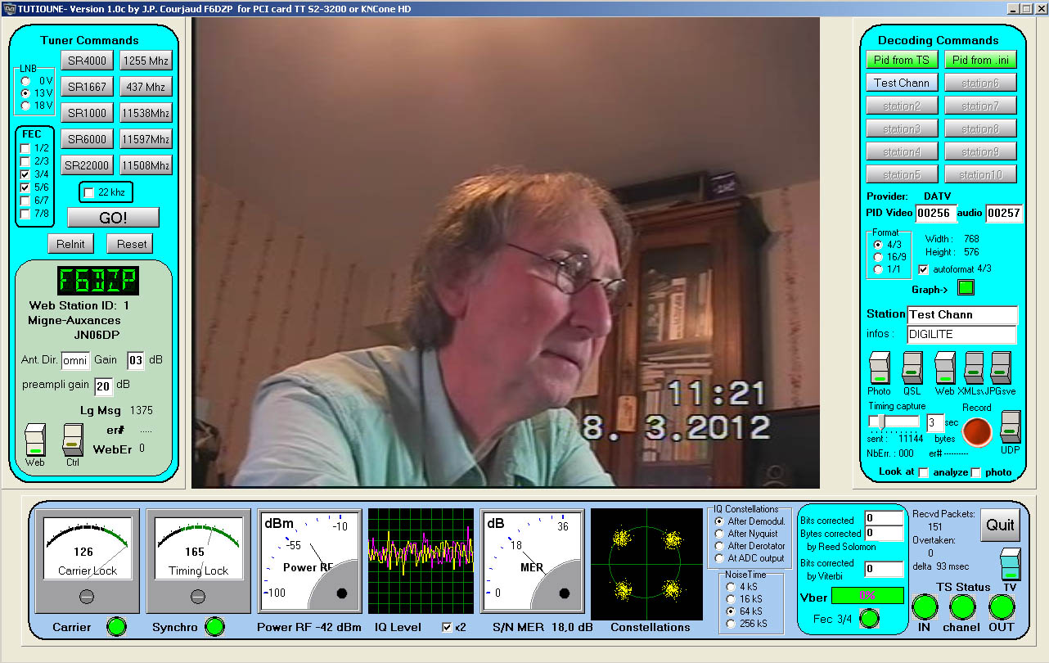Click the Timing capture seconds field
Viewport: 1049px width, 663px height.
pos(935,423)
